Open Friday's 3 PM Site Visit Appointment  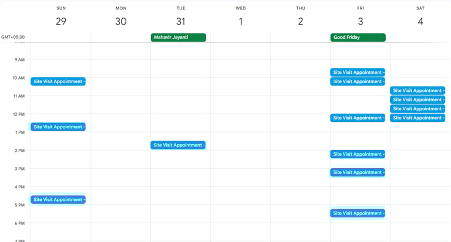(357, 173)
